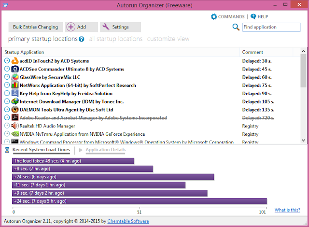Viewport: 309px width, 227px height.
Task: Open the Chemtable Software link
Action: pos(128,221)
